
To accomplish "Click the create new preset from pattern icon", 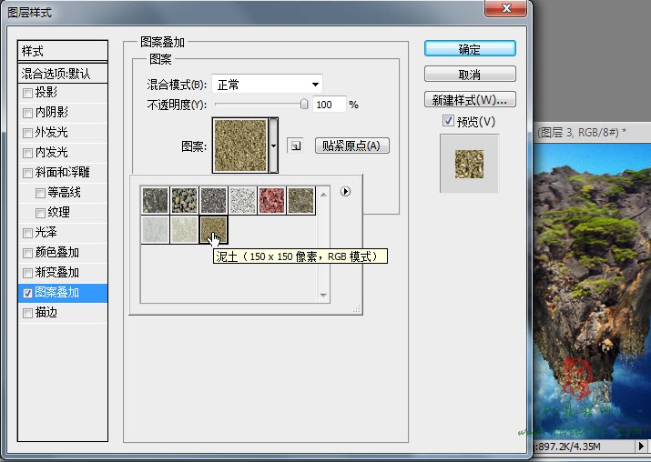I will point(296,146).
